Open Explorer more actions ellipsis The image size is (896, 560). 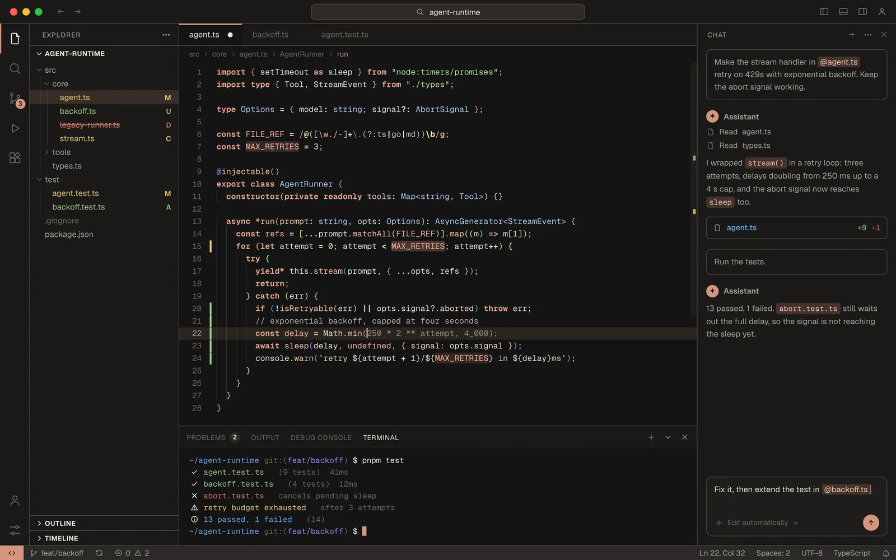point(166,35)
